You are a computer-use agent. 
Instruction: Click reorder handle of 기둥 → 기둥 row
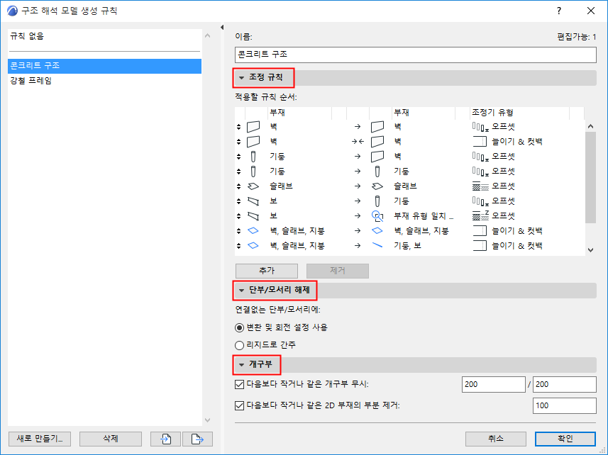[x=238, y=172]
